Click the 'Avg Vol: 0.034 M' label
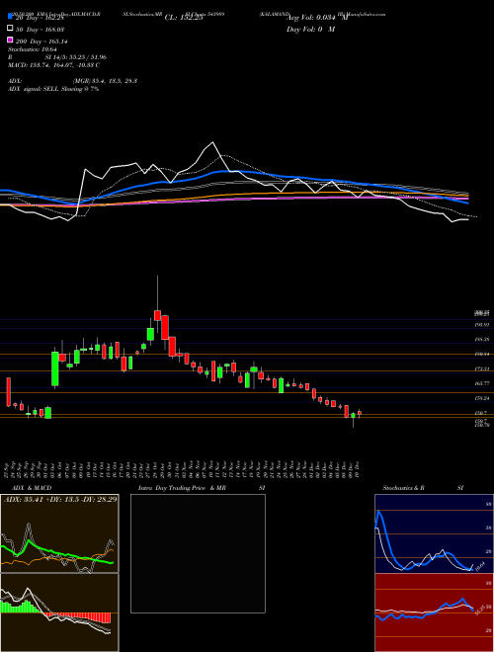Viewport: 494px width, 652px height. coord(316,18)
